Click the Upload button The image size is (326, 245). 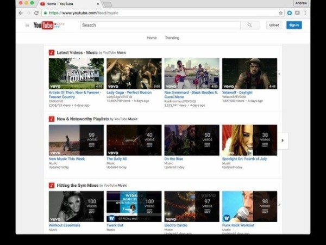coord(274,25)
